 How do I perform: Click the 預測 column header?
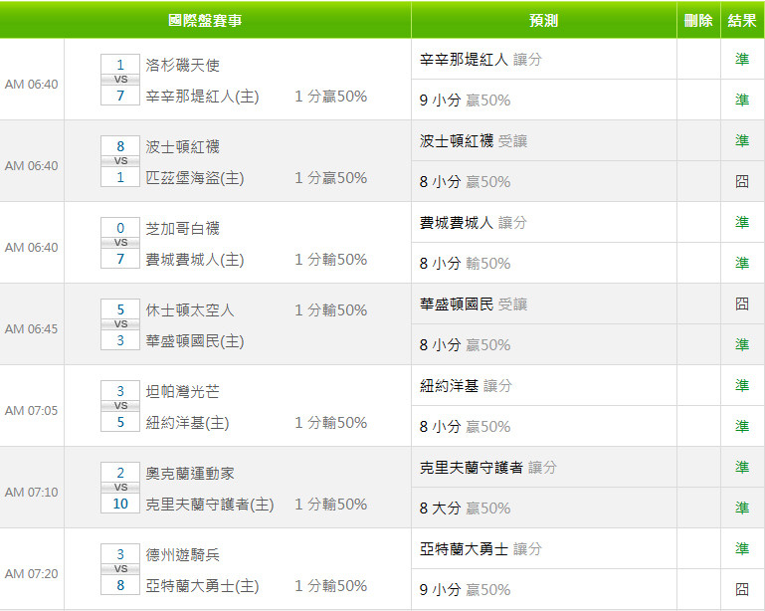click(x=543, y=20)
